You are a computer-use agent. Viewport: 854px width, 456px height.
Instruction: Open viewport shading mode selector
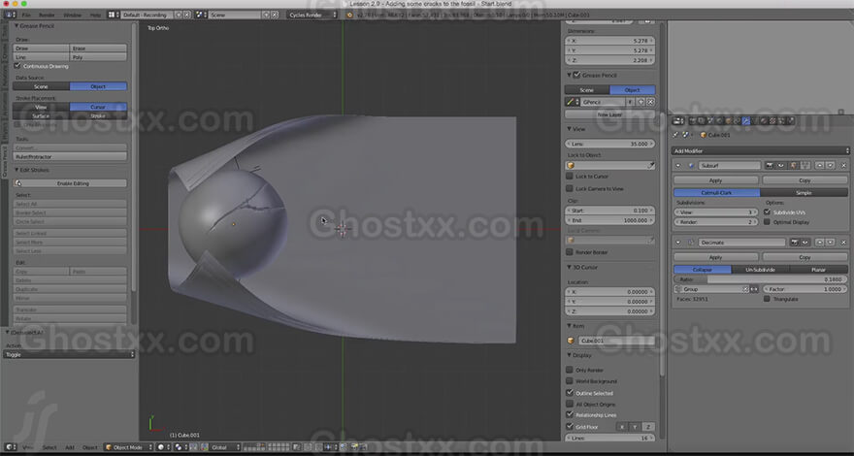[163, 447]
